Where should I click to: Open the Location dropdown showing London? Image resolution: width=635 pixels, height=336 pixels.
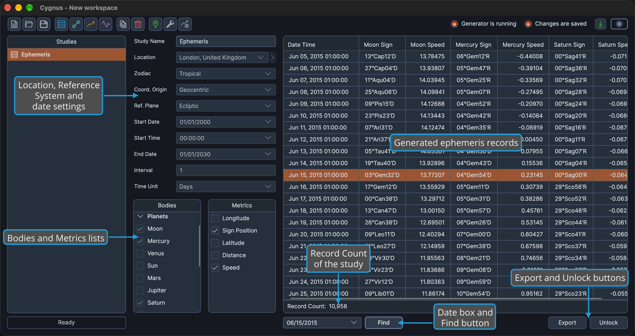click(222, 57)
